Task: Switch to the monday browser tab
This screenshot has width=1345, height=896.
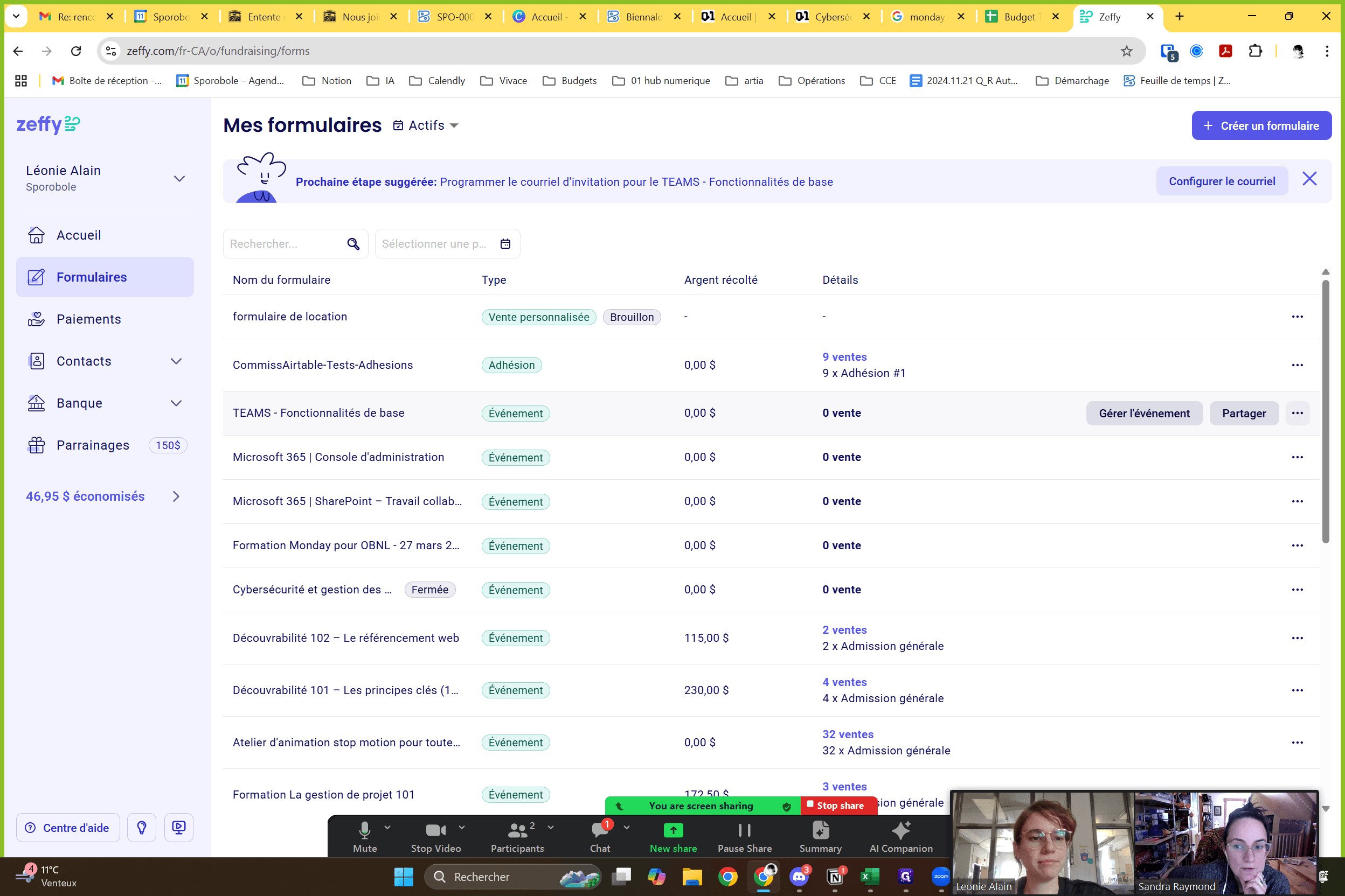Action: (x=926, y=17)
